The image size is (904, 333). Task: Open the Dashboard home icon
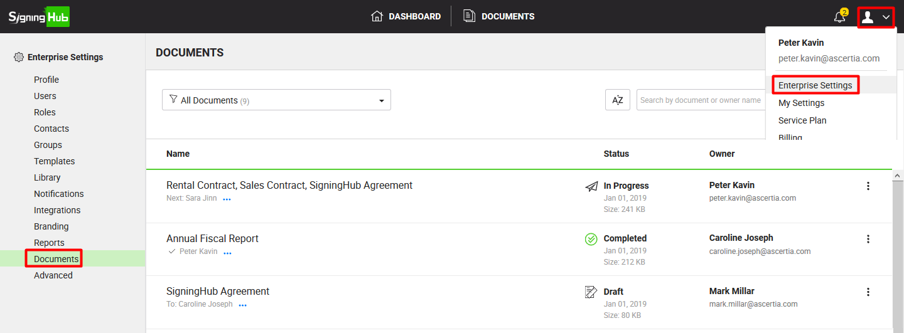click(377, 16)
